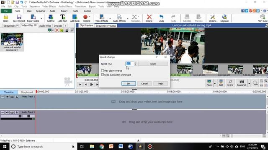
Task: Open Audio Effects from the toolbar
Action: coord(119,18)
